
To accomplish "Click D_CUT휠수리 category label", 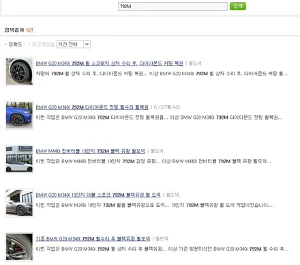I will click(x=167, y=107).
